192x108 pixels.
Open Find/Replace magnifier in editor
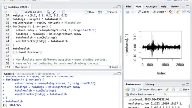(49, 12)
